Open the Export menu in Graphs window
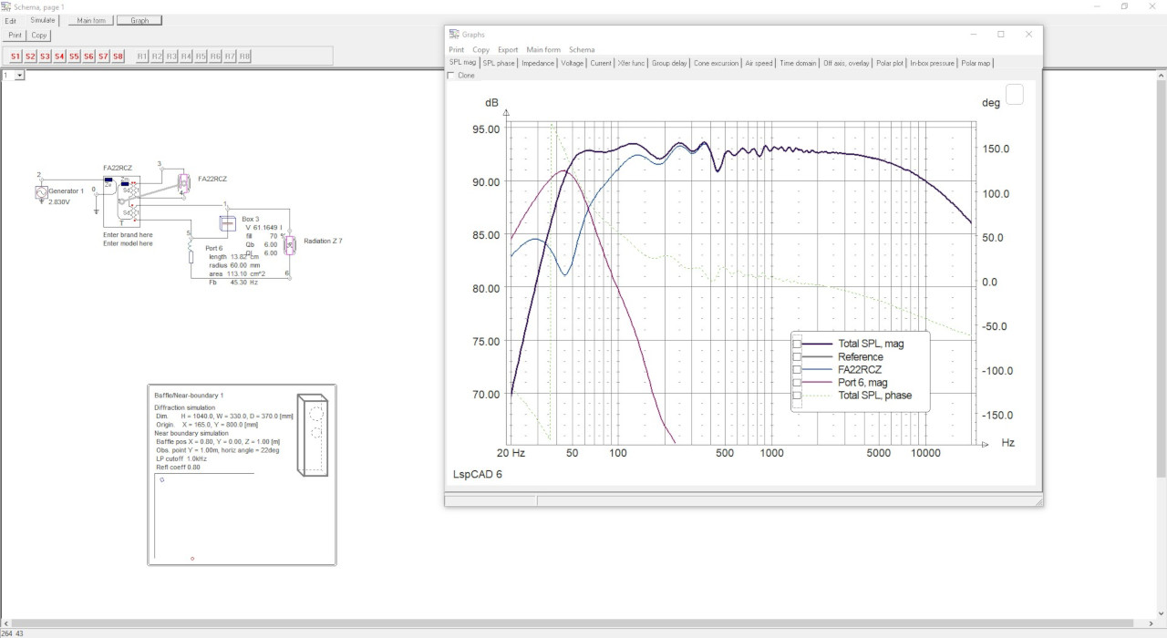 coord(508,50)
